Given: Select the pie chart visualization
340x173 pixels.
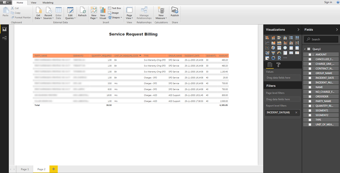Looking at the screenshot, I should (x=273, y=48).
